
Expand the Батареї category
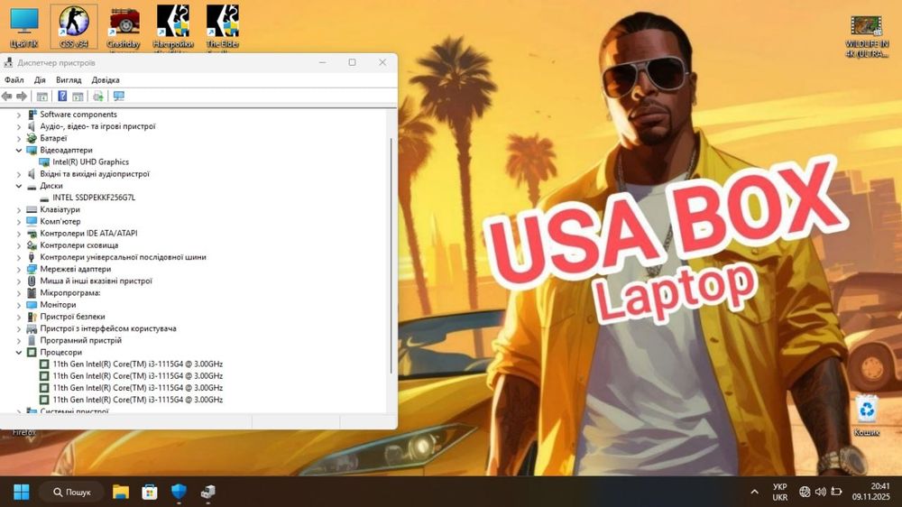point(19,138)
